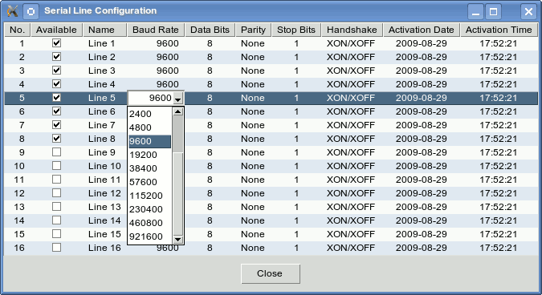Close the window with the title bar X

[528, 11]
